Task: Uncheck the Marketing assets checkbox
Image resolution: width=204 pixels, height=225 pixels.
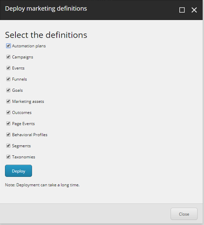Action: (x=8, y=101)
